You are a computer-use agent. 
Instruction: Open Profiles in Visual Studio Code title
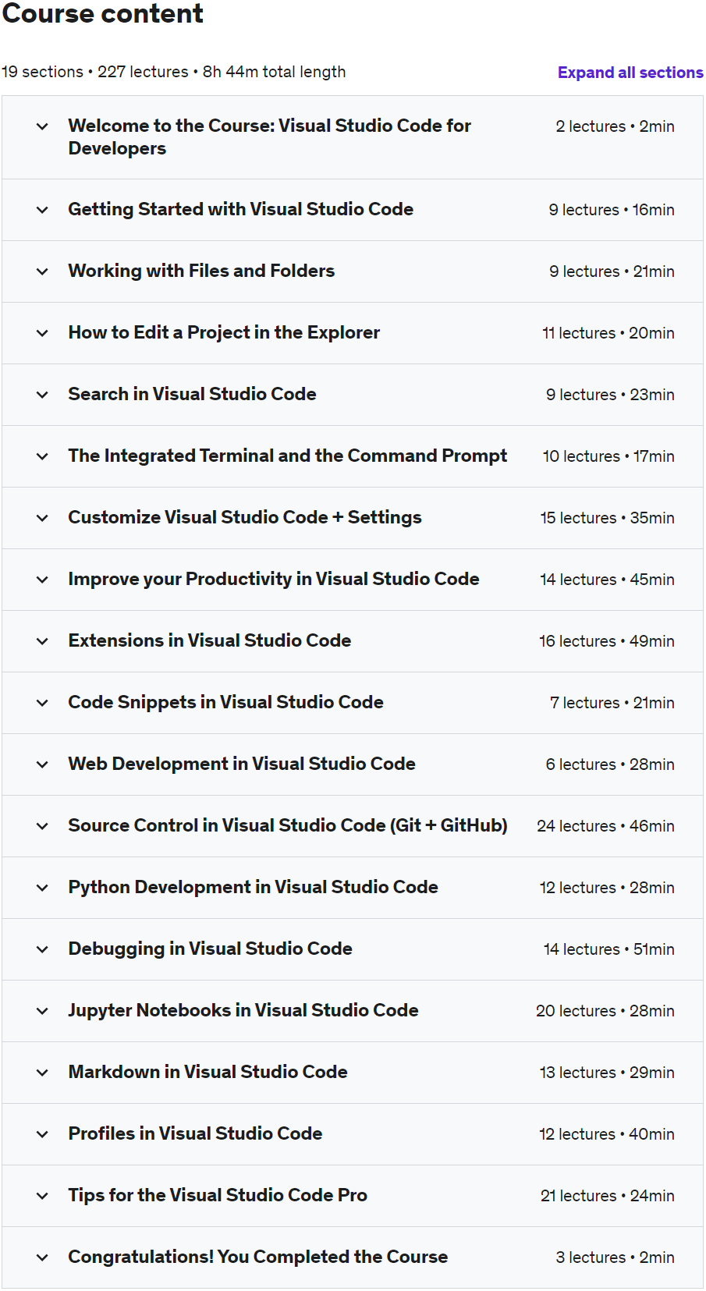tap(196, 1133)
